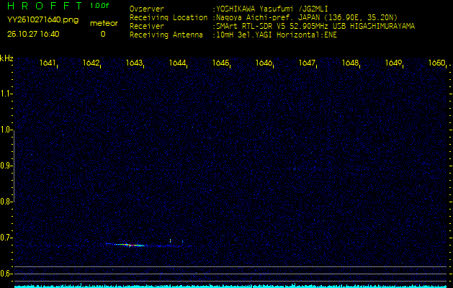This screenshot has height=288, width=453.
Task: Click the bright meteor echo trace near 1643
Action: pos(127,245)
